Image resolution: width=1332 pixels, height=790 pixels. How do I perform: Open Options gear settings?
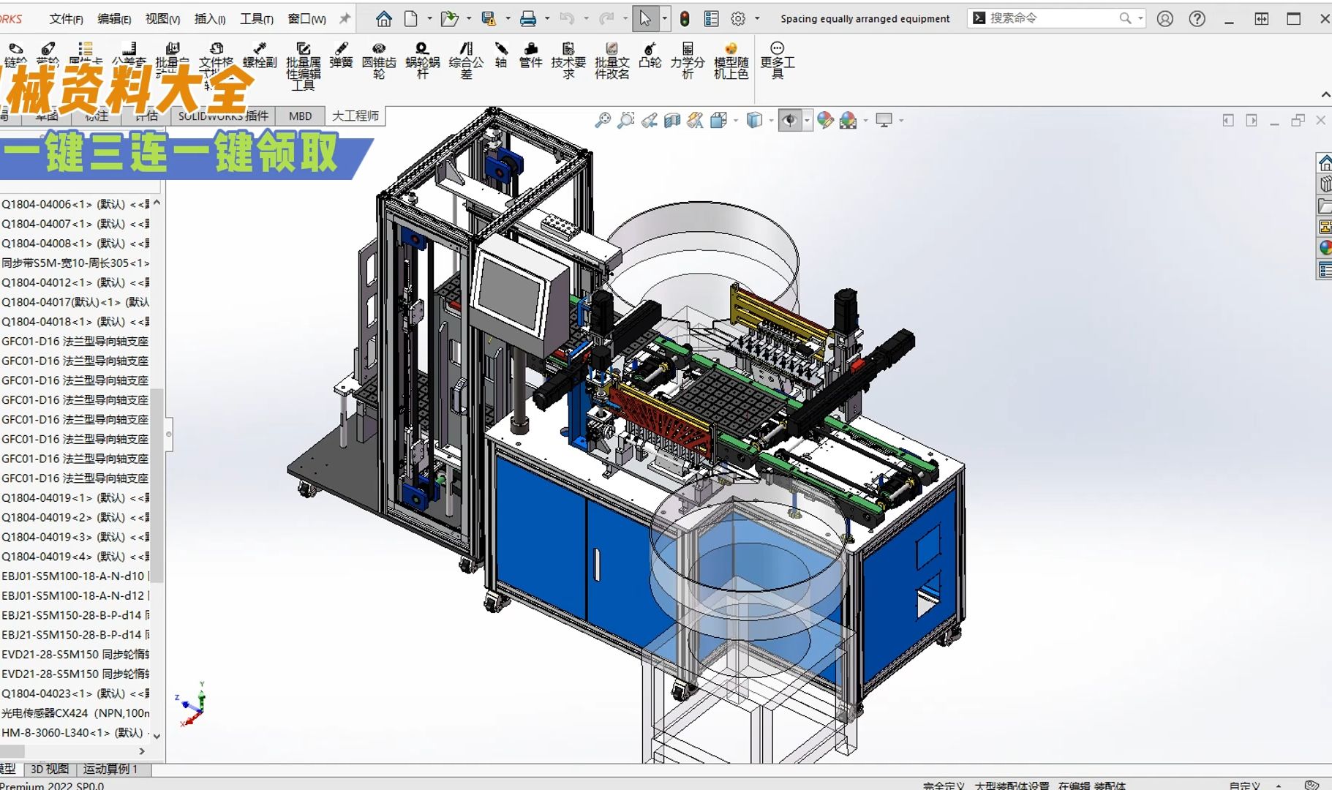coord(738,18)
